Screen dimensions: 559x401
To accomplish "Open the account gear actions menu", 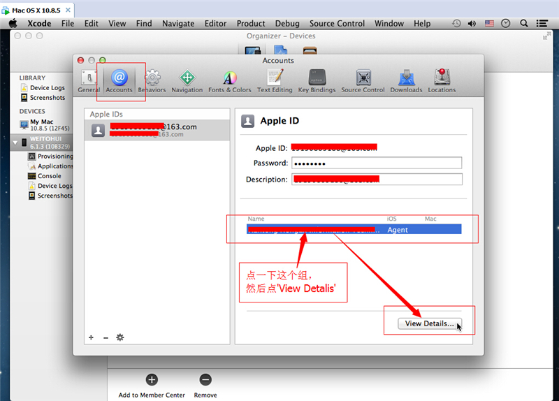I will (120, 337).
